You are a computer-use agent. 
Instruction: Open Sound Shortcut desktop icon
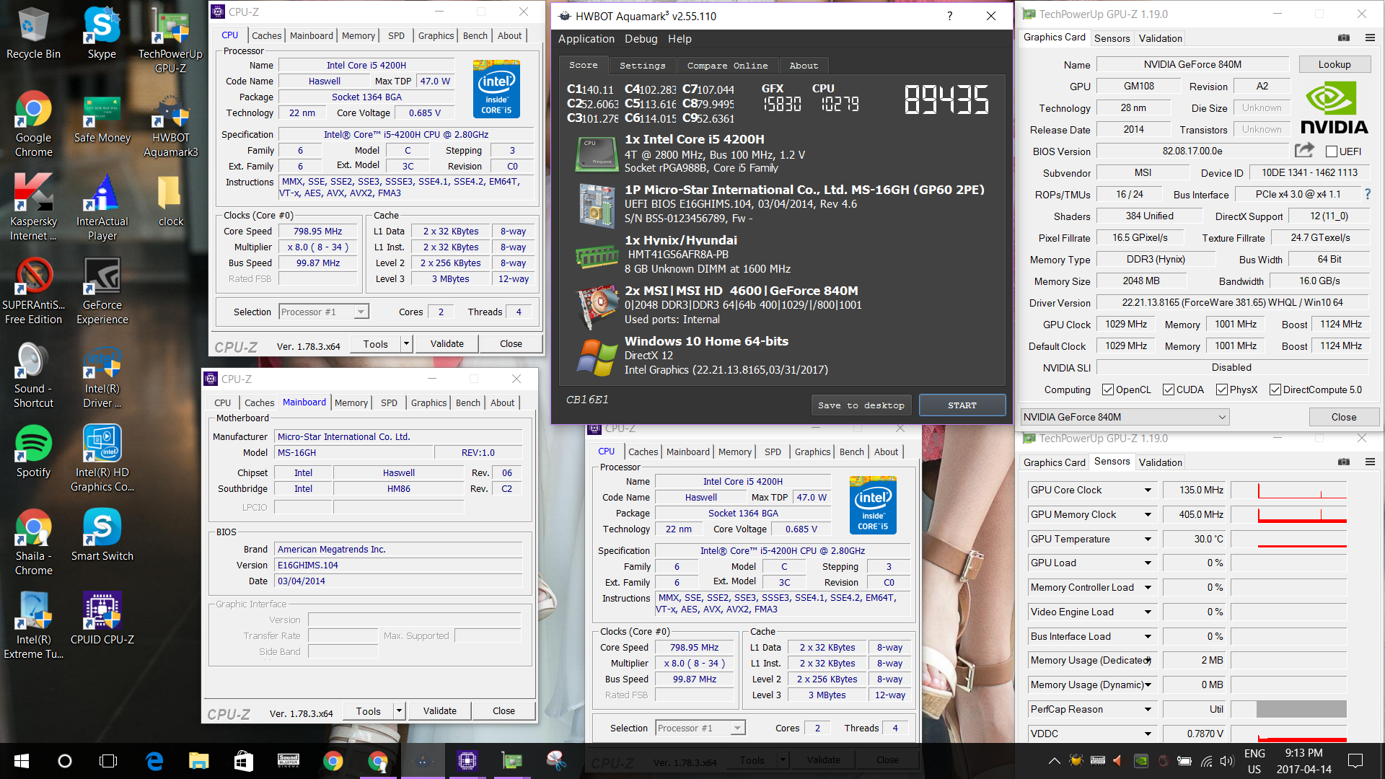33,375
